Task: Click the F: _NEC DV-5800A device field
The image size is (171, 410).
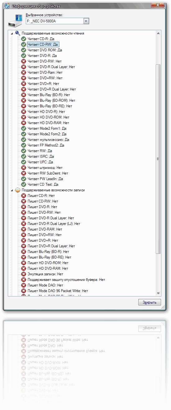Action: pos(54,21)
